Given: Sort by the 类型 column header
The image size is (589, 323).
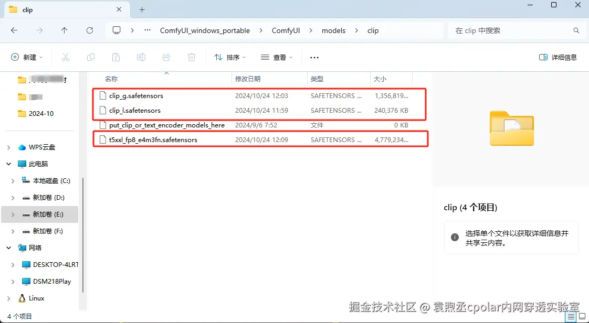Looking at the screenshot, I should (317, 79).
